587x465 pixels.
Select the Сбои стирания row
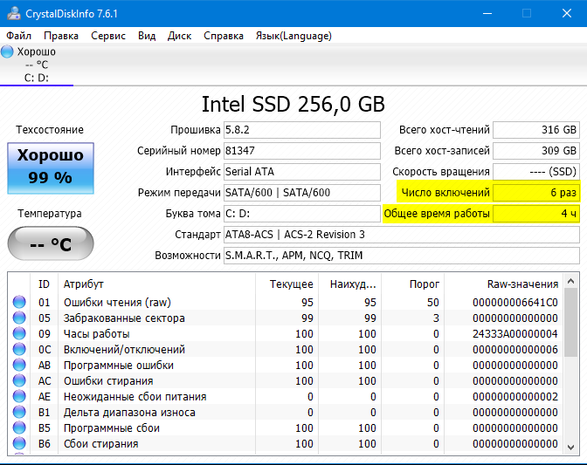pos(286,443)
